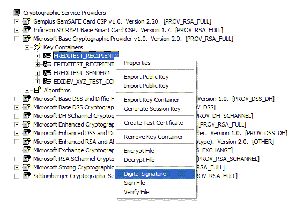Click the EDIDEV_XYZ_TEST key container icon

47,82
